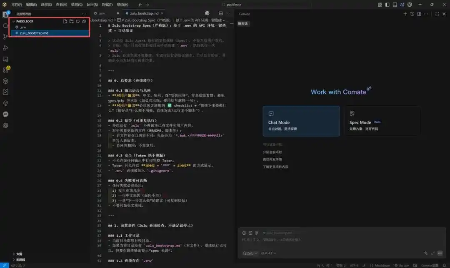This screenshot has height=268, width=450.
Task: Close the zulu_bootstrap.md tab
Action: (162, 13)
